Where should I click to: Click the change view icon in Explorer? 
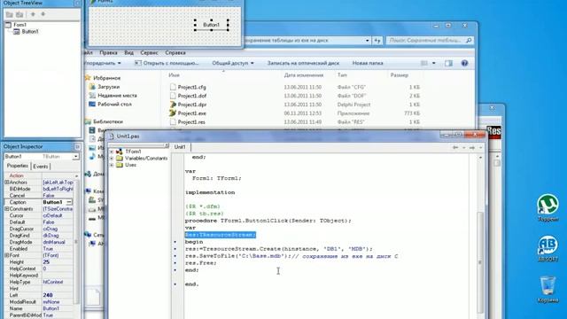point(424,63)
